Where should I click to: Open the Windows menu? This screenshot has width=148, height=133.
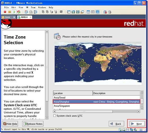tap(42, 7)
